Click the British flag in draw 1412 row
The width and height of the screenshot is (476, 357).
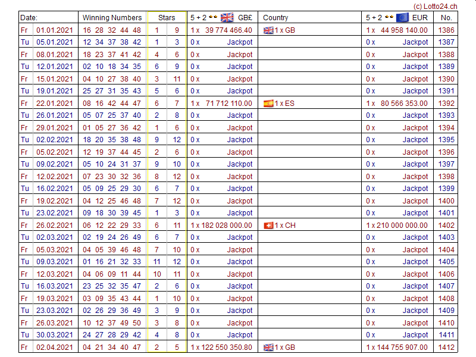[268, 347]
